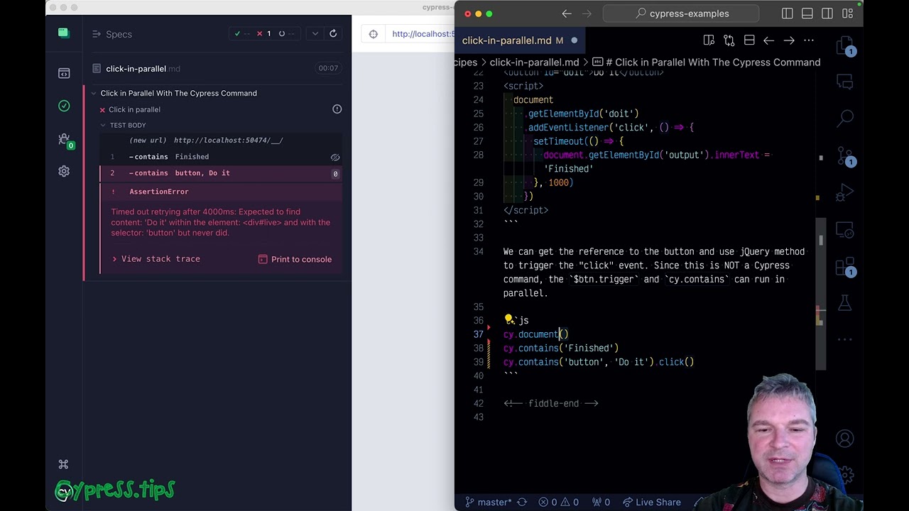Open VS Code Explorer files icon
The width and height of the screenshot is (909, 511).
click(x=845, y=47)
